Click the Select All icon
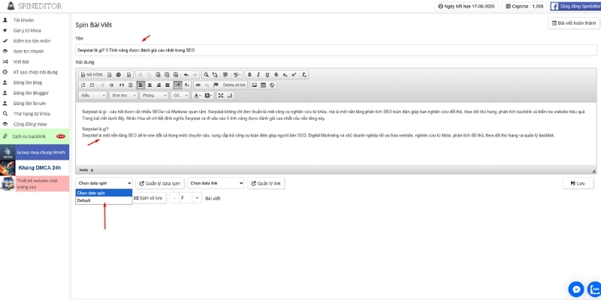 [x=225, y=74]
